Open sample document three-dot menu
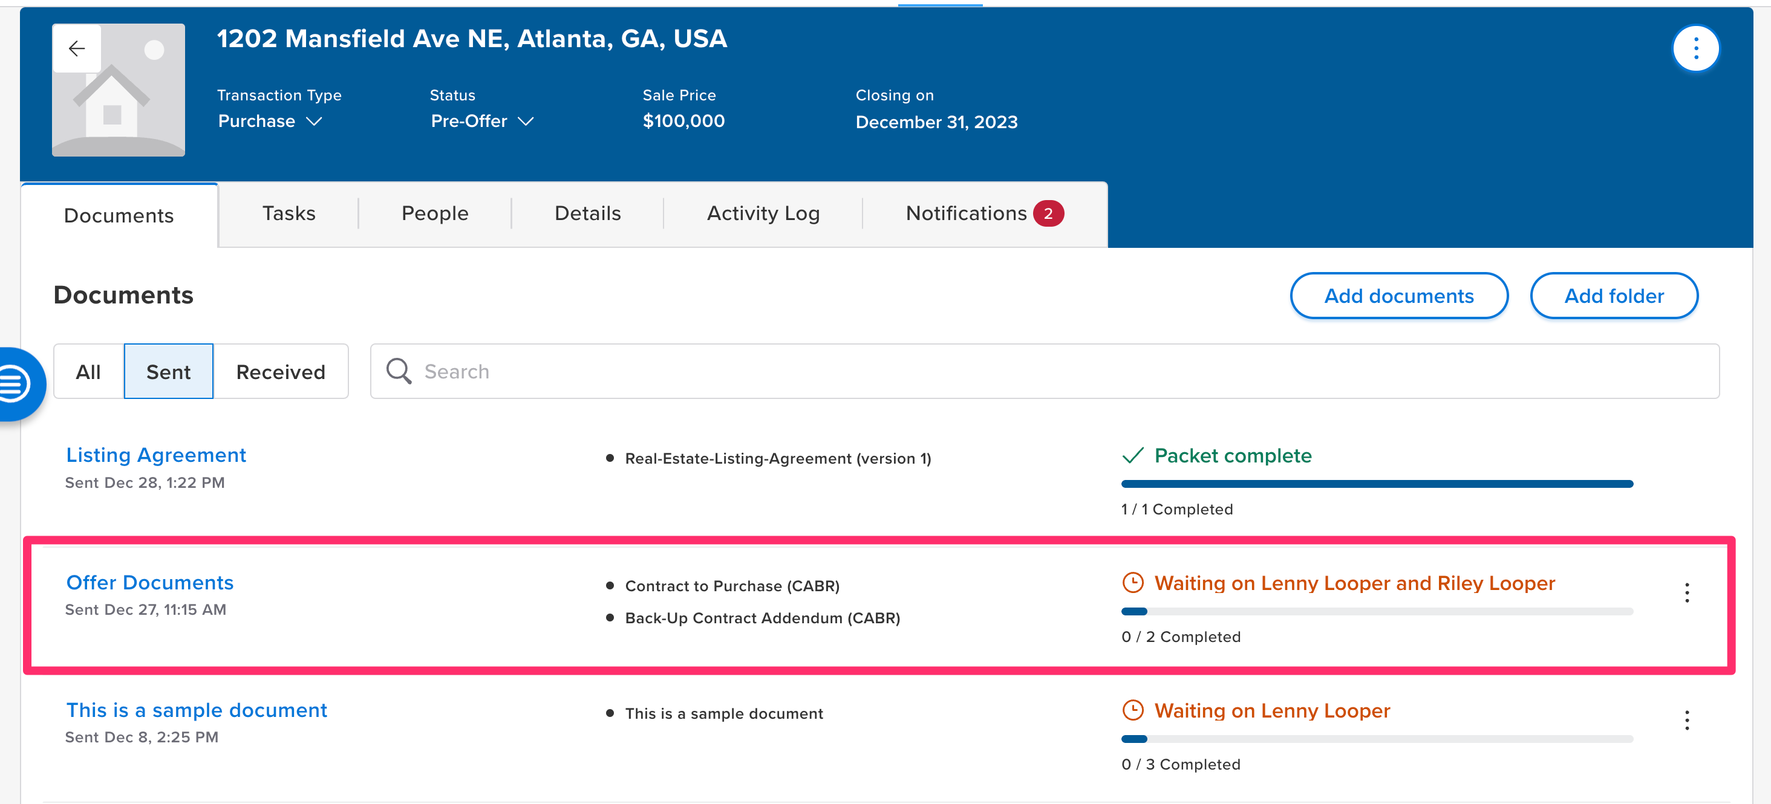 [x=1686, y=719]
